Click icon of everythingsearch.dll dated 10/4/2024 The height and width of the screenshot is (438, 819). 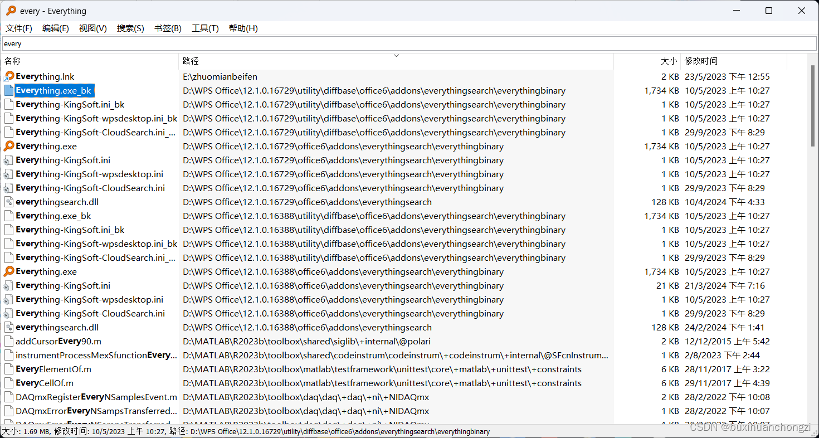[x=9, y=202]
